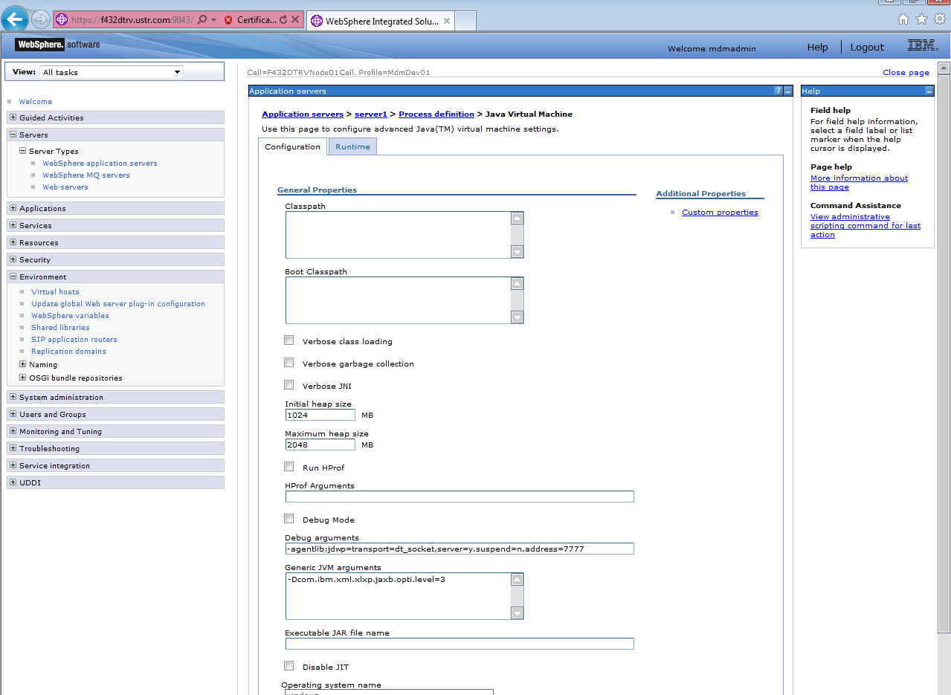The height and width of the screenshot is (695, 951).
Task: Open the Help menu in the banner
Action: point(817,47)
